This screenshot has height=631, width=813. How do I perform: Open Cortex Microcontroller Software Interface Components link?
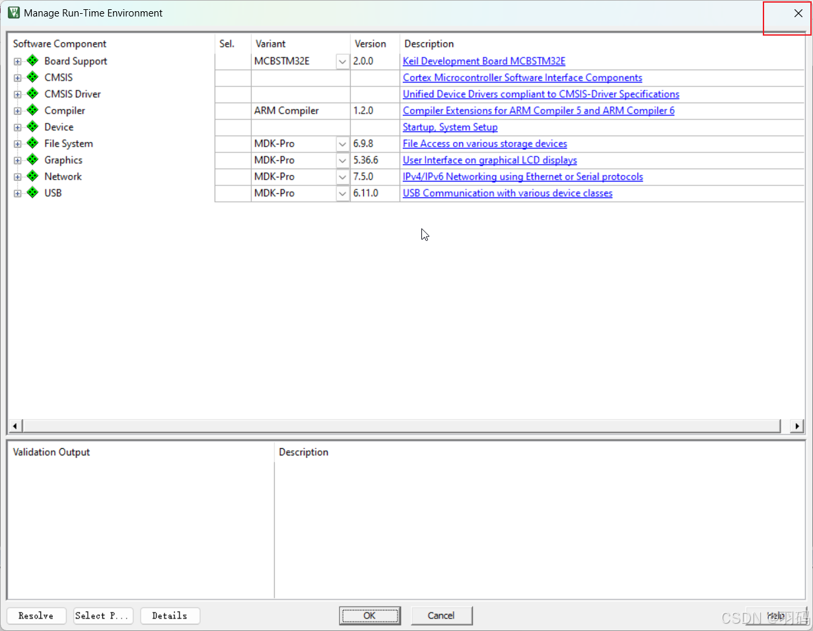click(522, 77)
